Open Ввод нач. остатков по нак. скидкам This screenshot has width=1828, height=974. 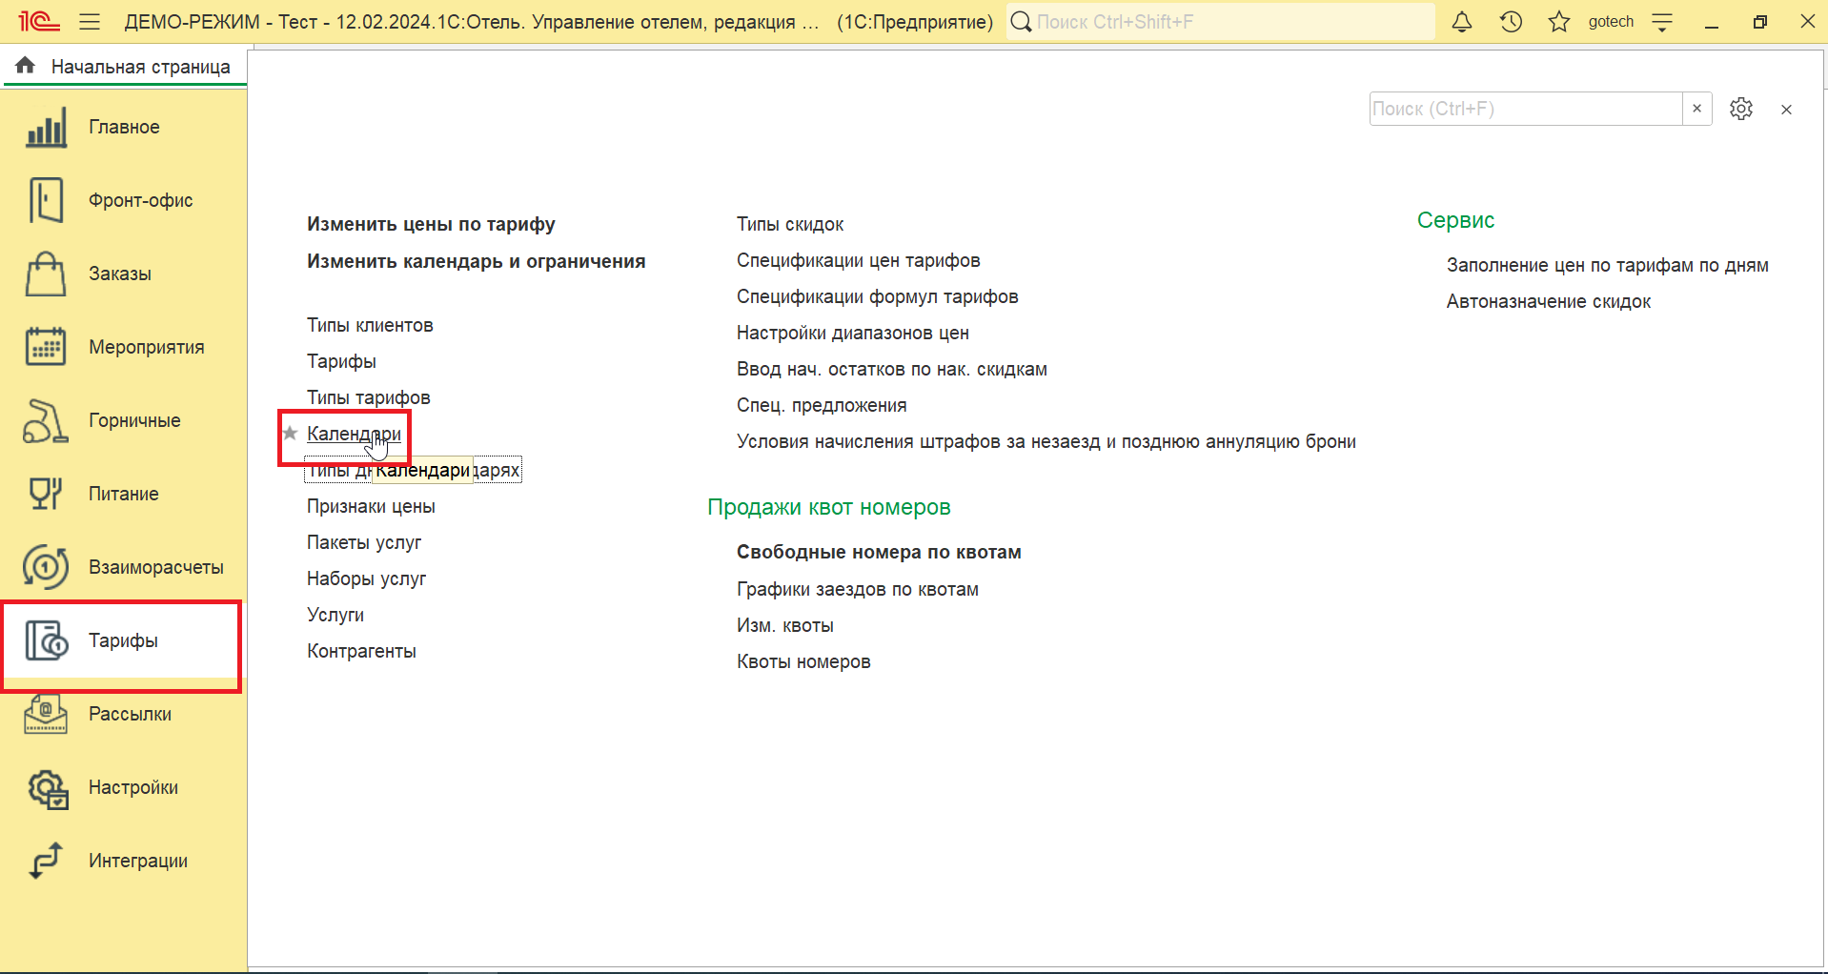point(892,369)
